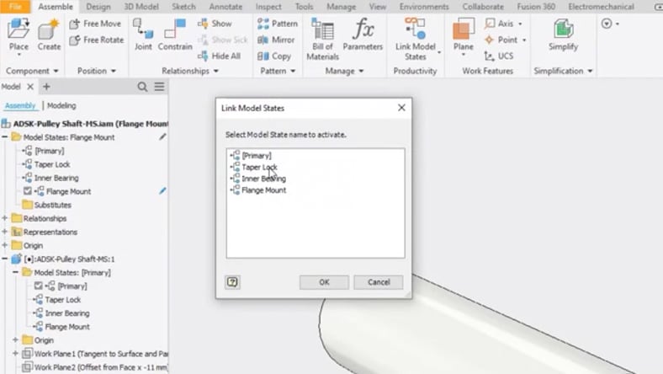This screenshot has width=663, height=374.
Task: Click OK in Link Model States dialog
Action: tap(324, 282)
